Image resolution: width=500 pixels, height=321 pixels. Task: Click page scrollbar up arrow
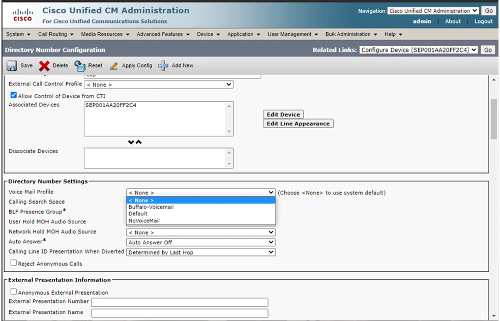(x=494, y=80)
